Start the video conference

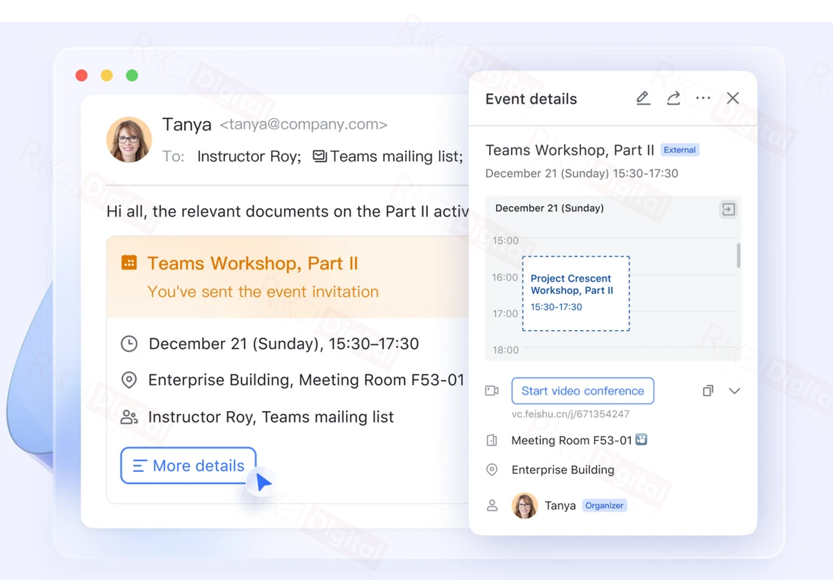click(582, 391)
